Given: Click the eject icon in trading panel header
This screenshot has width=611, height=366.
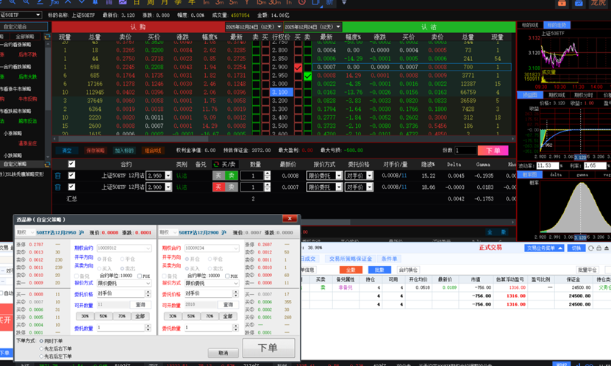Looking at the screenshot, I should tap(607, 248).
